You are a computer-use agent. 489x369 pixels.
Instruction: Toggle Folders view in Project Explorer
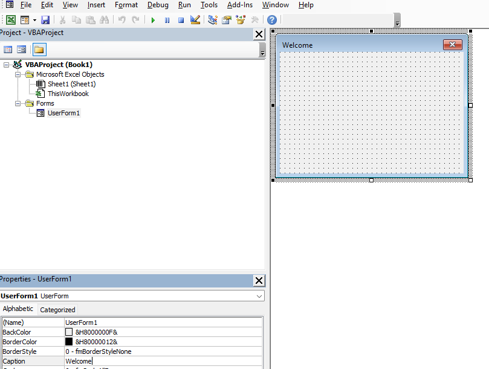40,49
